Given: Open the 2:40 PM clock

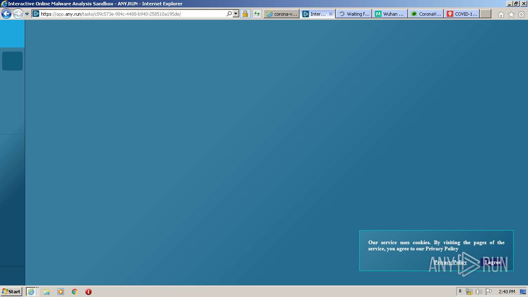Looking at the screenshot, I should tap(507, 292).
